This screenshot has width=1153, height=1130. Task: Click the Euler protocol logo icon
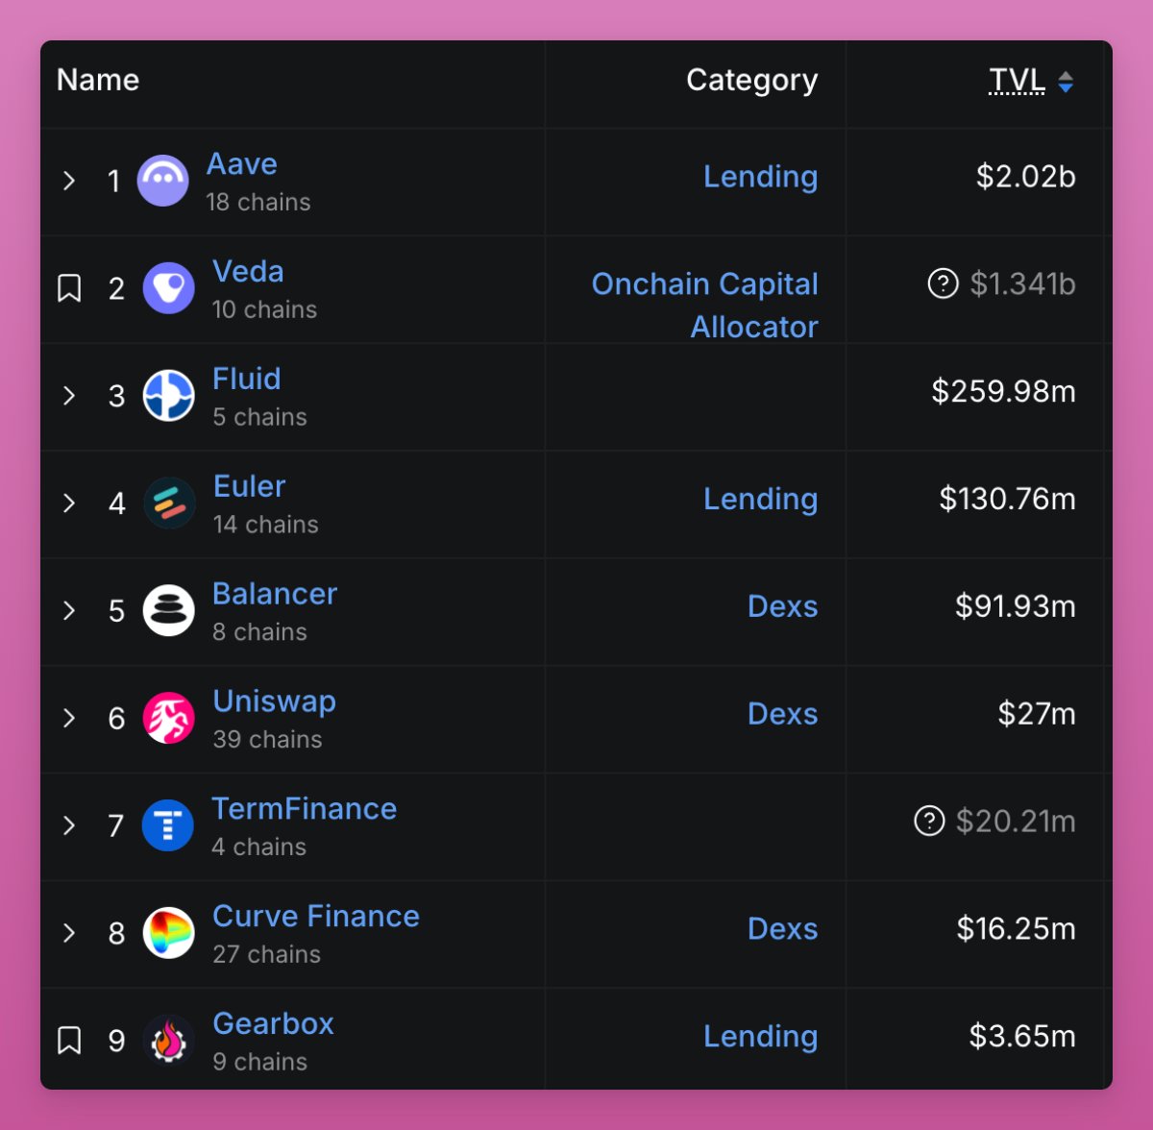coord(169,504)
